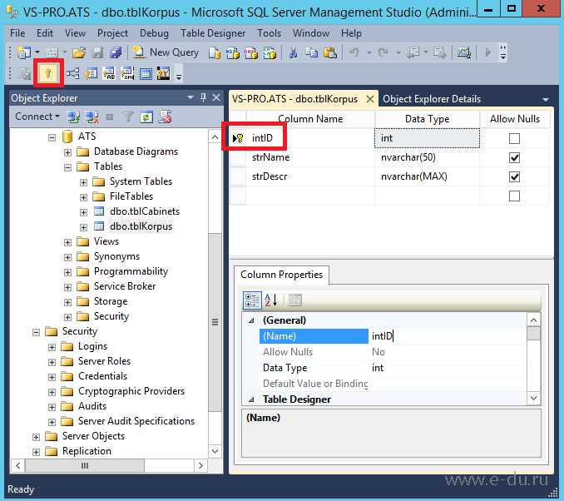Click the Save All icon in toolbar
This screenshot has height=501, width=564.
(116, 52)
